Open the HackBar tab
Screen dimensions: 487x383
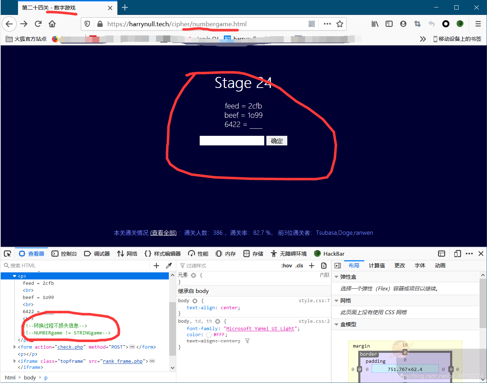tap(329, 254)
